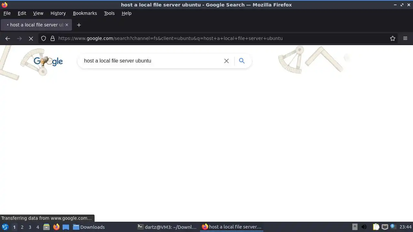Open the volume speaker tray icon
Screen dimensions: 413x232
coord(364,227)
